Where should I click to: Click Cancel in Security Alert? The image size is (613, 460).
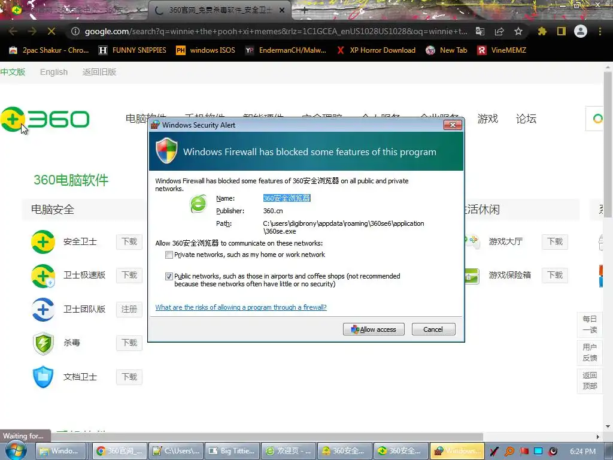[433, 329]
